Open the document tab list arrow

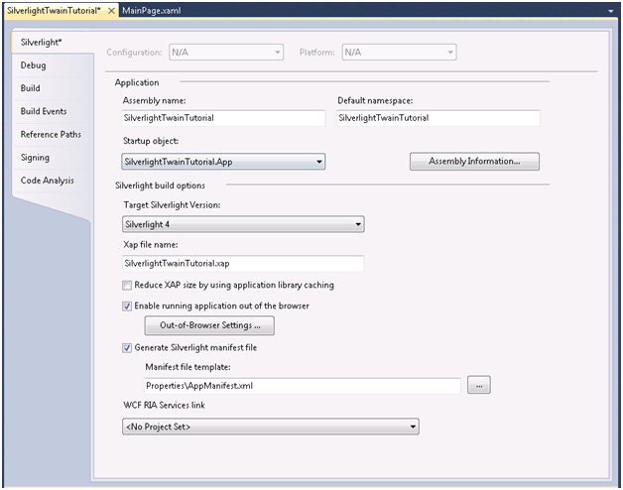coord(611,11)
